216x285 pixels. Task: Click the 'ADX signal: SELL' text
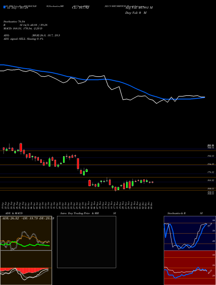[x=15, y=39]
